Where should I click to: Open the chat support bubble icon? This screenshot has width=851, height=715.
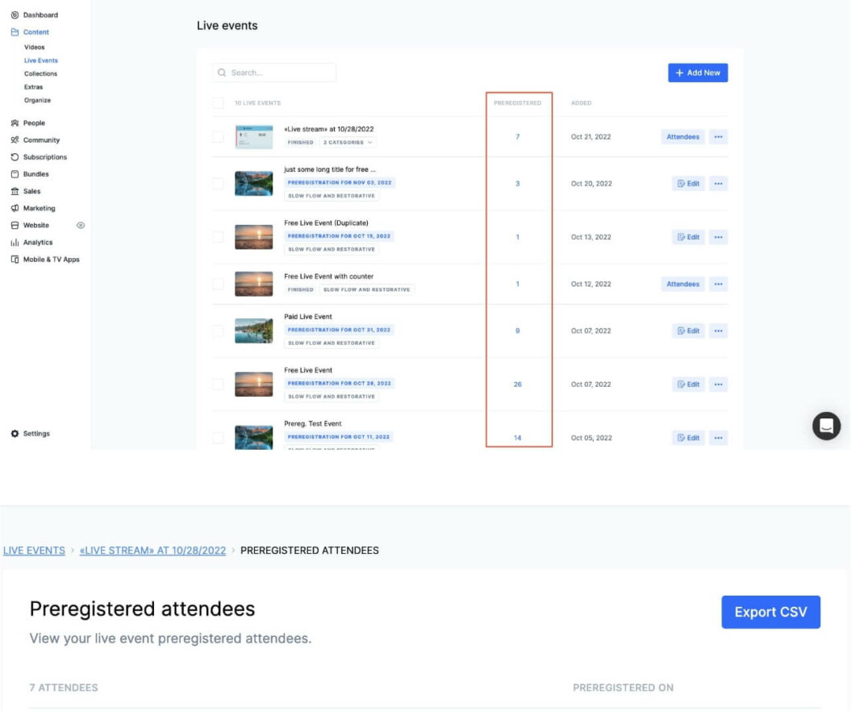point(825,425)
